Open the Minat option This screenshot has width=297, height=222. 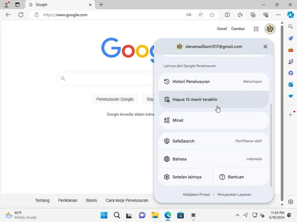pyautogui.click(x=214, y=120)
